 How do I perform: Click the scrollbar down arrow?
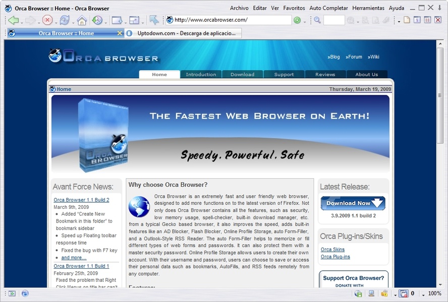pyautogui.click(x=440, y=284)
